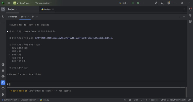Start debugging with the bug icon
Image resolution: width=193 pixels, height=102 pixels.
138,3
